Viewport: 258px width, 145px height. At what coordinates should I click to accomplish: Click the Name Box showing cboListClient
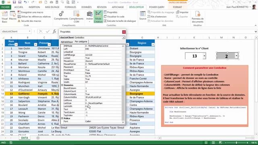tap(15, 31)
